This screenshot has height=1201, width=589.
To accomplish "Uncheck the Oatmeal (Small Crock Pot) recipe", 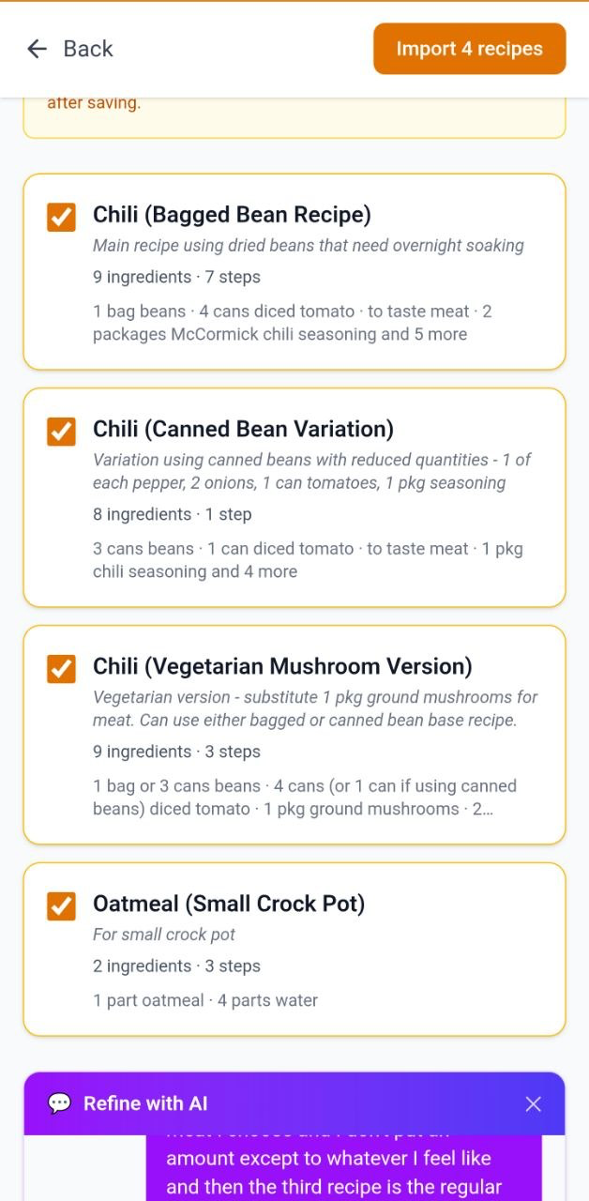I will coord(60,906).
